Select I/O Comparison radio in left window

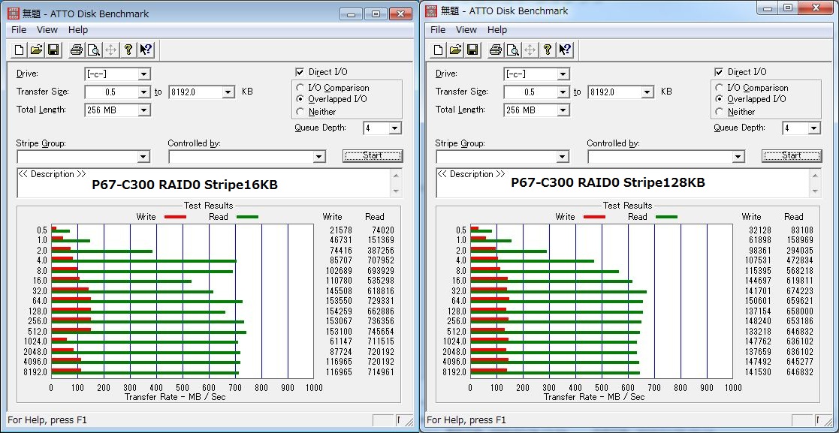point(300,88)
